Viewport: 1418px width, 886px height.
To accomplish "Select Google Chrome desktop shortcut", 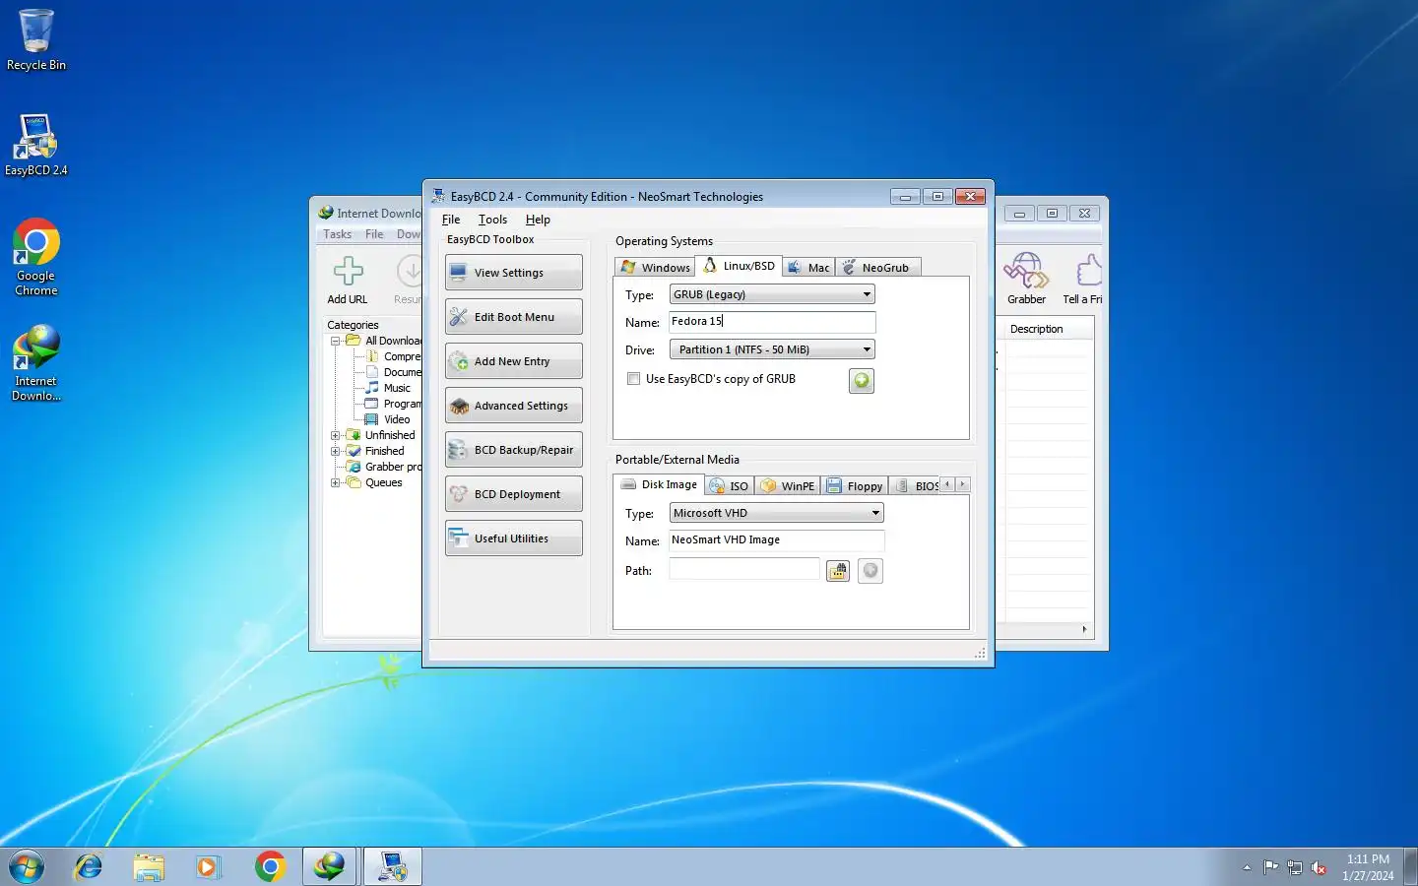I will coord(36,257).
